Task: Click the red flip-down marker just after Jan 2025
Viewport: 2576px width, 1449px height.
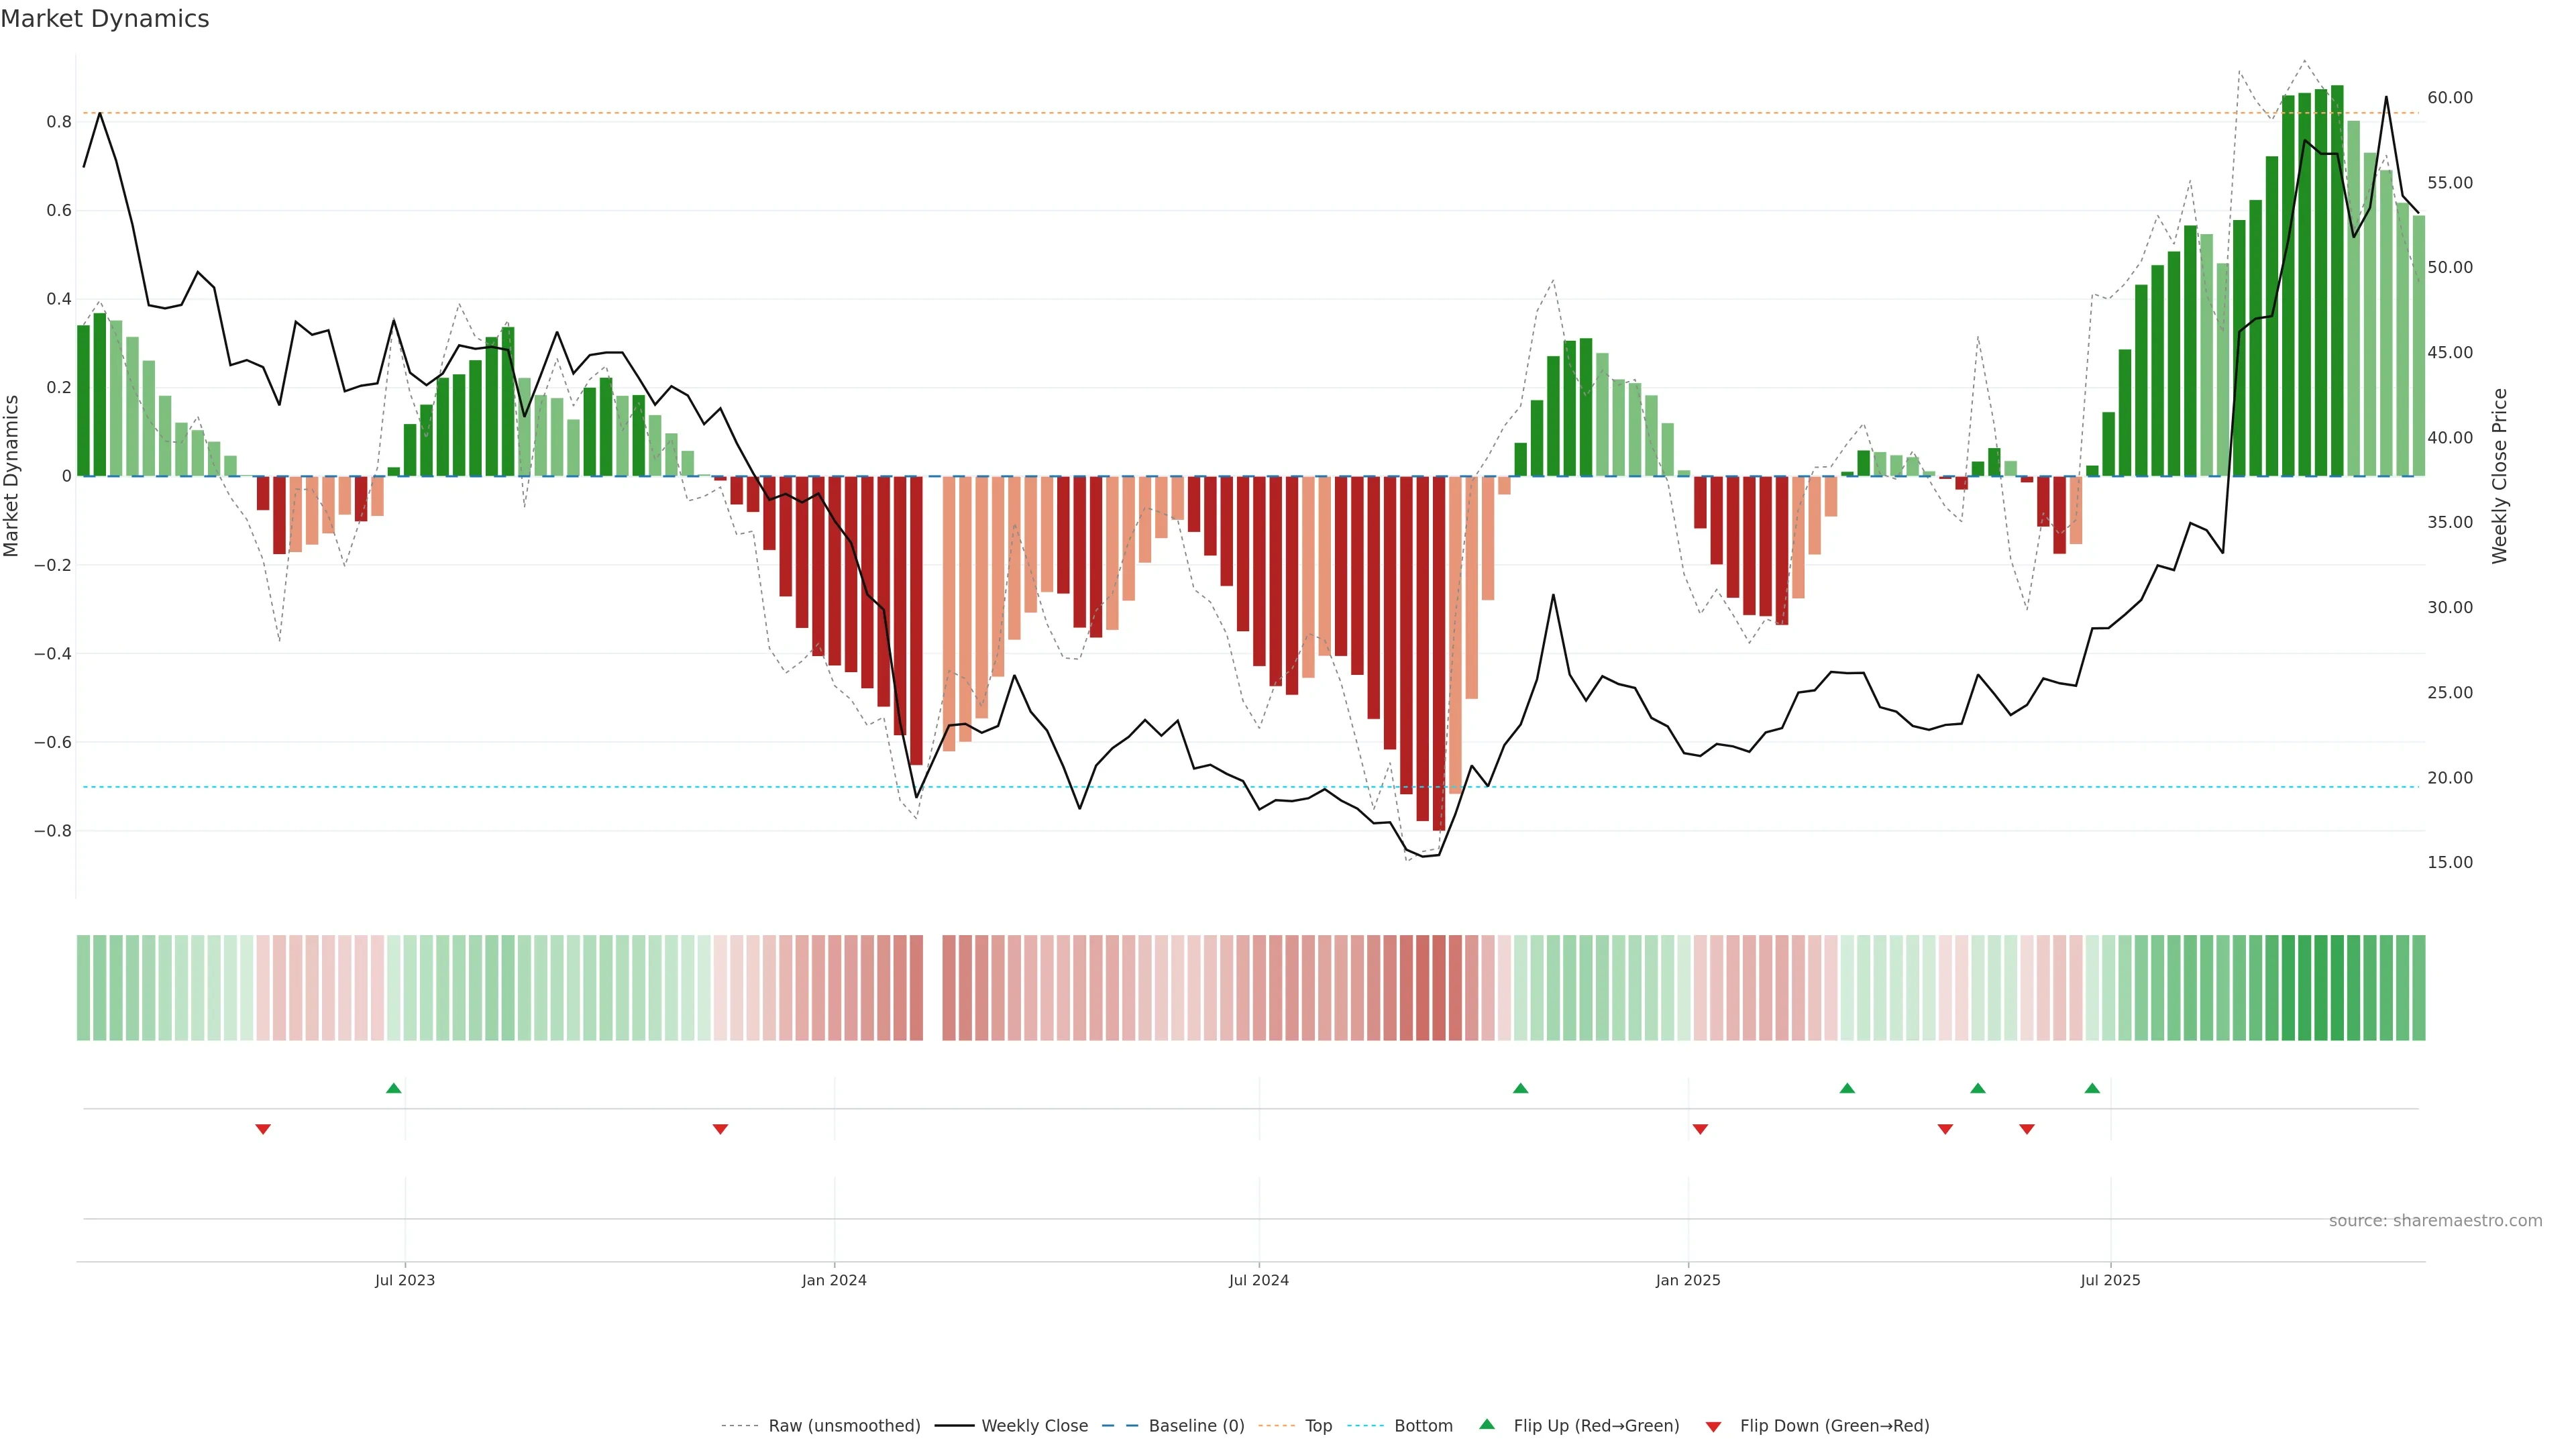Action: tap(1700, 1129)
